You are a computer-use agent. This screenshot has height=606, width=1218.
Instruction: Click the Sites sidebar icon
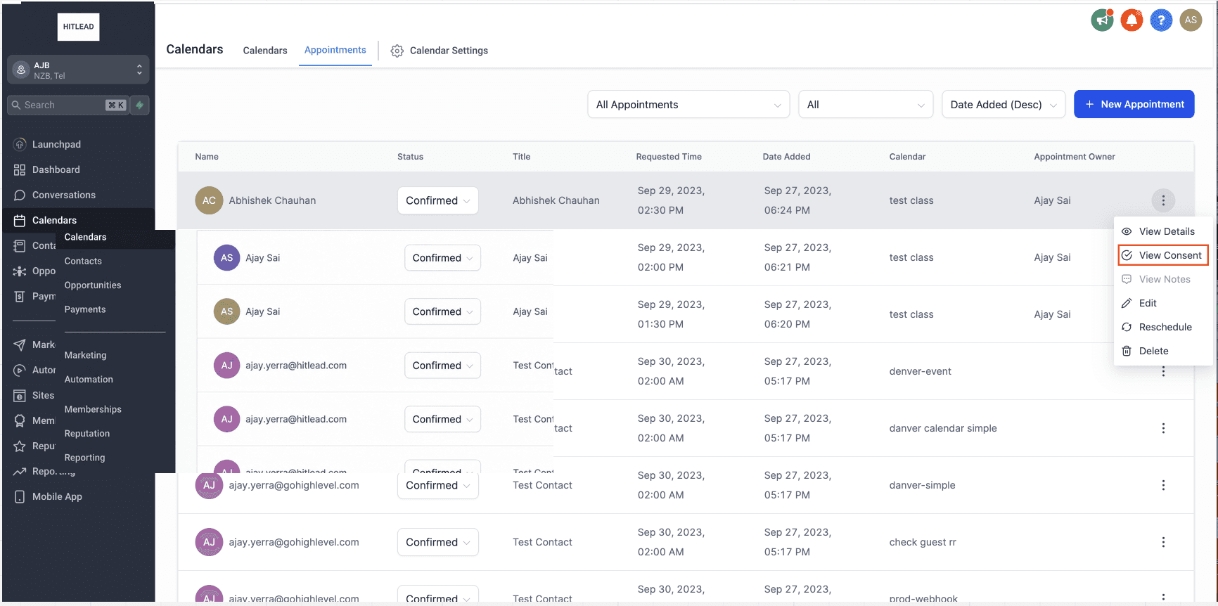(20, 395)
